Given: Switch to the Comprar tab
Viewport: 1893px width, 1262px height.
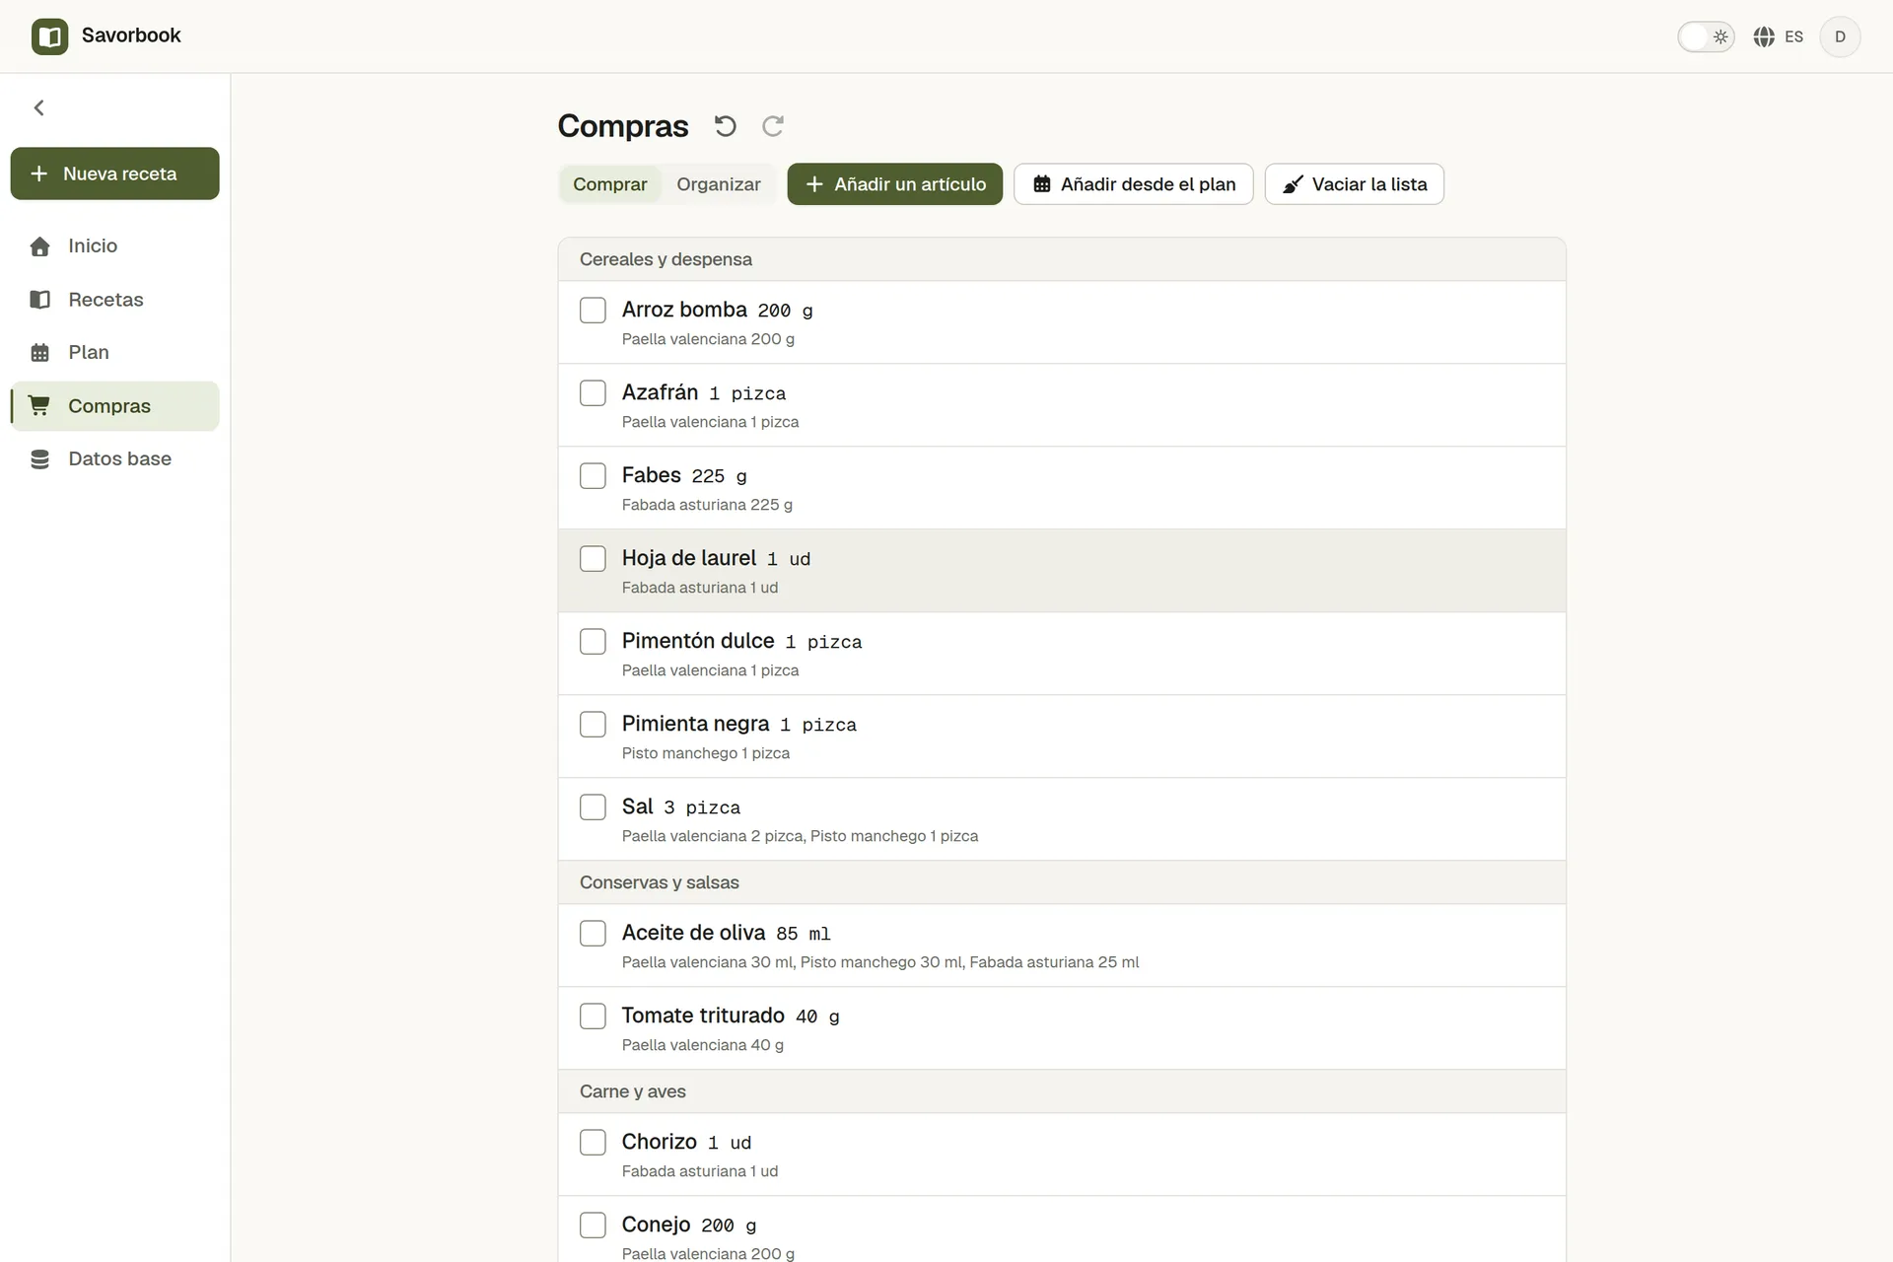Looking at the screenshot, I should pos(610,184).
